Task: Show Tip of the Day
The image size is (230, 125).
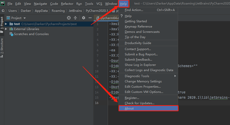Action: click(148, 37)
